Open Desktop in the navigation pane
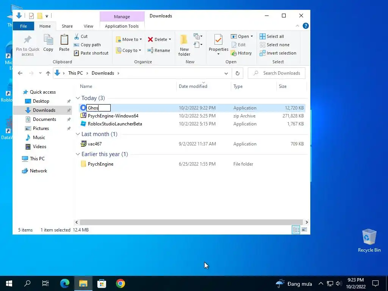 point(41,101)
